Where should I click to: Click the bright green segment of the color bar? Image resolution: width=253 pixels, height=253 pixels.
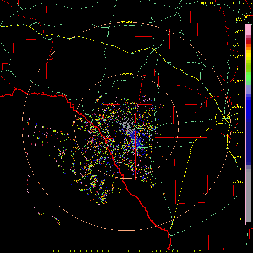tap(248, 77)
